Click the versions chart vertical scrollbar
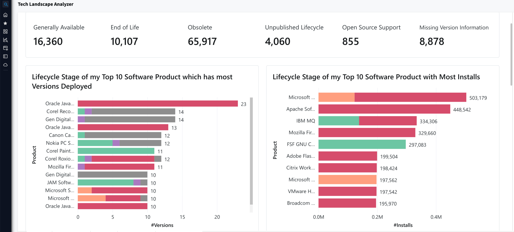 (251, 151)
